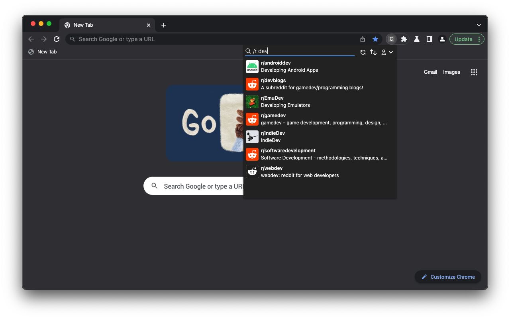The height and width of the screenshot is (319, 510).
Task: Click webdev: reddit for web developers text
Action: (x=300, y=175)
